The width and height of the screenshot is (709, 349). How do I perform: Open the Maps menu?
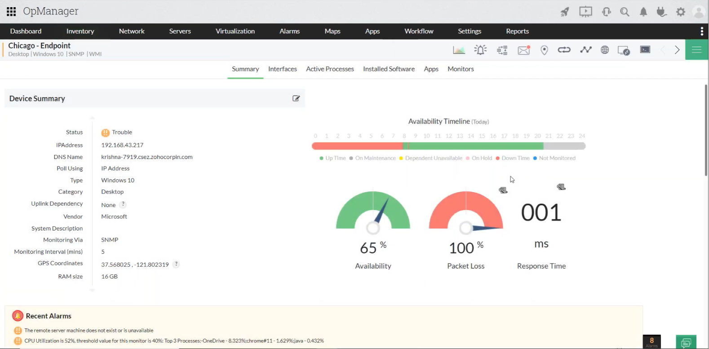(332, 31)
